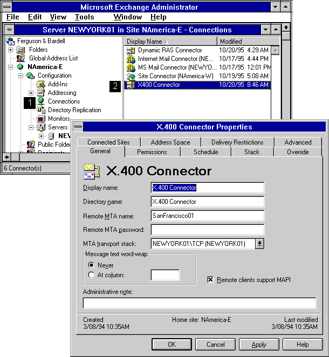
Task: Click the Public Folders icon in tree
Action: click(x=31, y=145)
